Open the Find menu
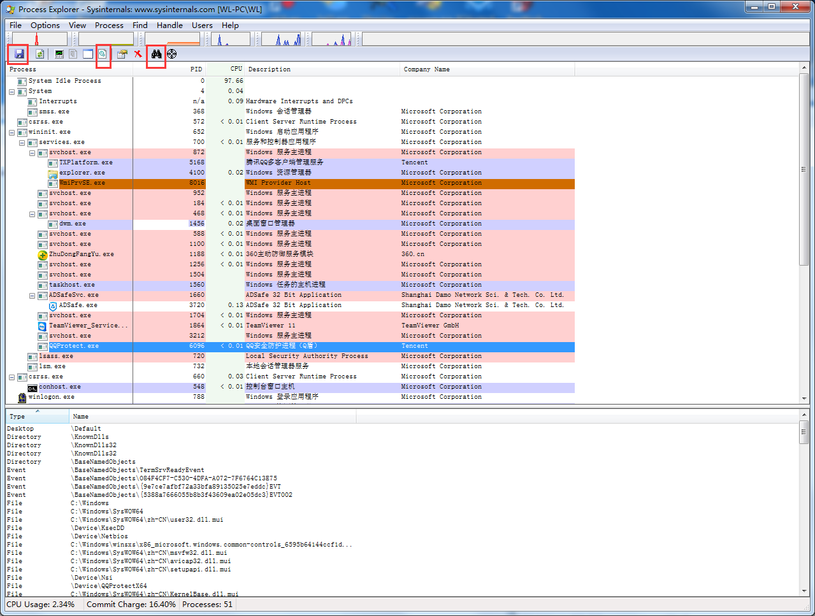 140,25
